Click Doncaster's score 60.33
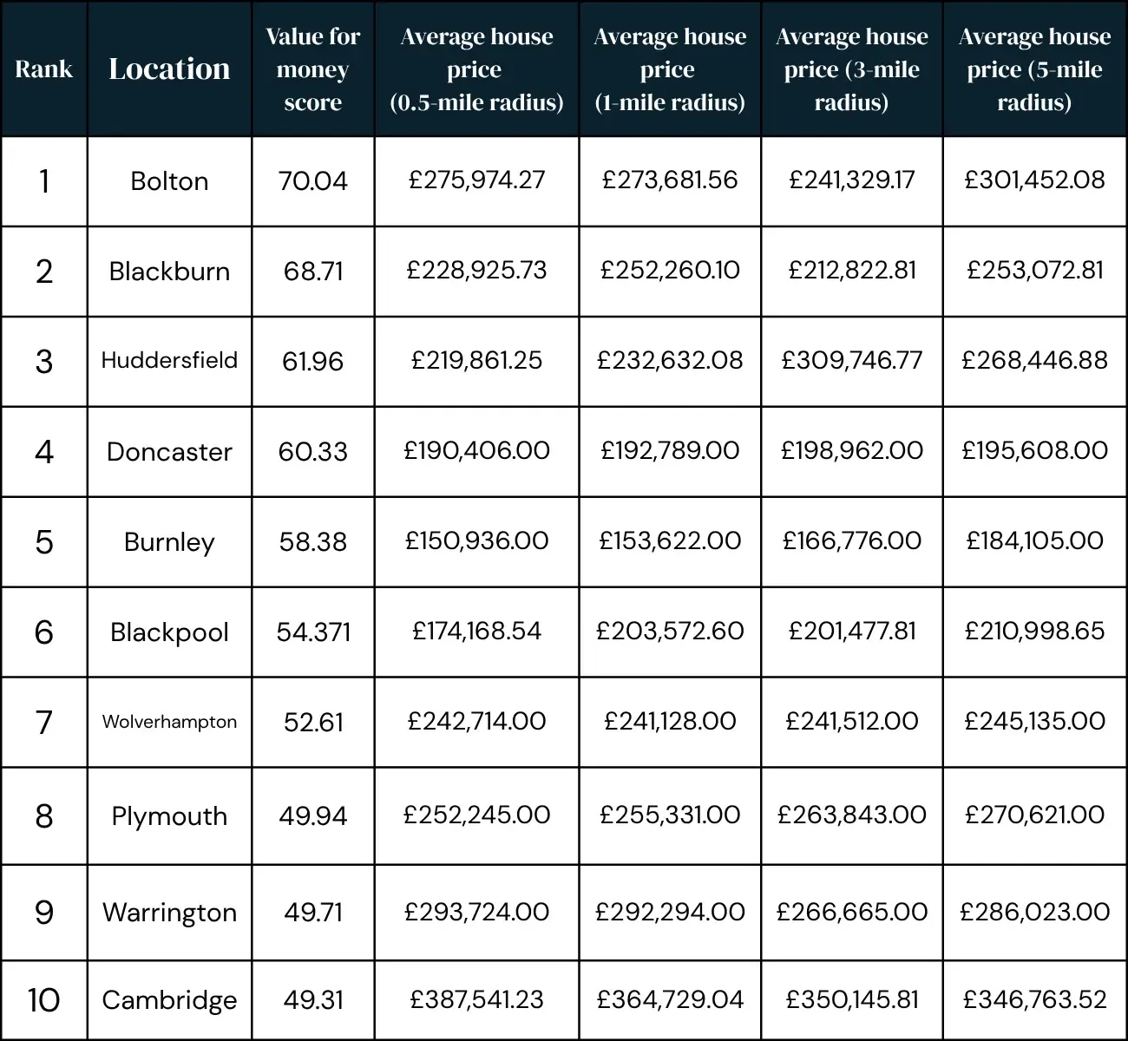 [x=312, y=452]
